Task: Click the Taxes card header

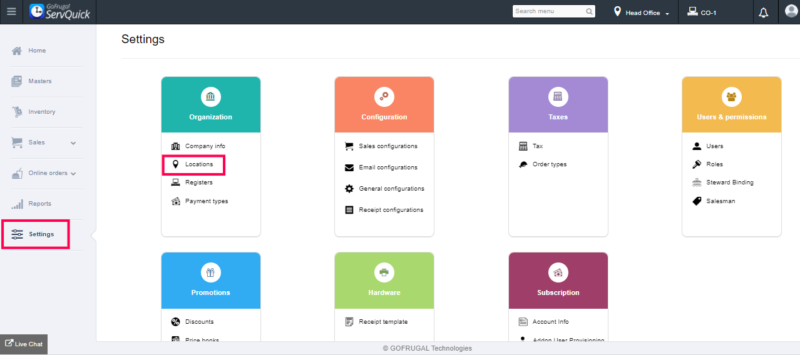Action: click(558, 104)
